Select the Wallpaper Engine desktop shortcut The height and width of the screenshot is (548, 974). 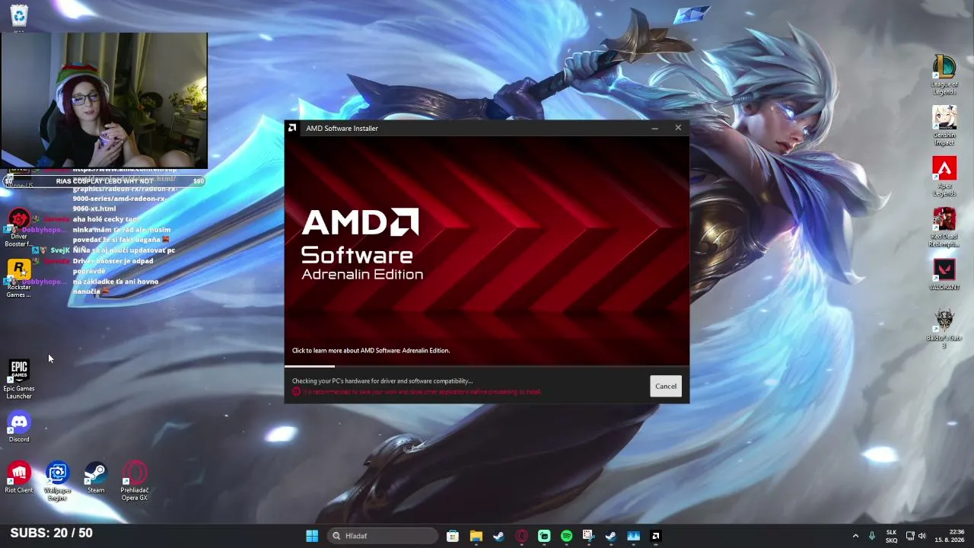[x=57, y=482]
